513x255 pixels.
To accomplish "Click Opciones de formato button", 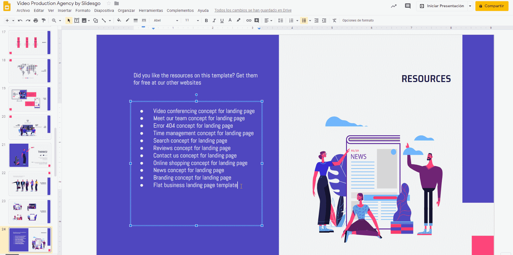I will (x=358, y=20).
